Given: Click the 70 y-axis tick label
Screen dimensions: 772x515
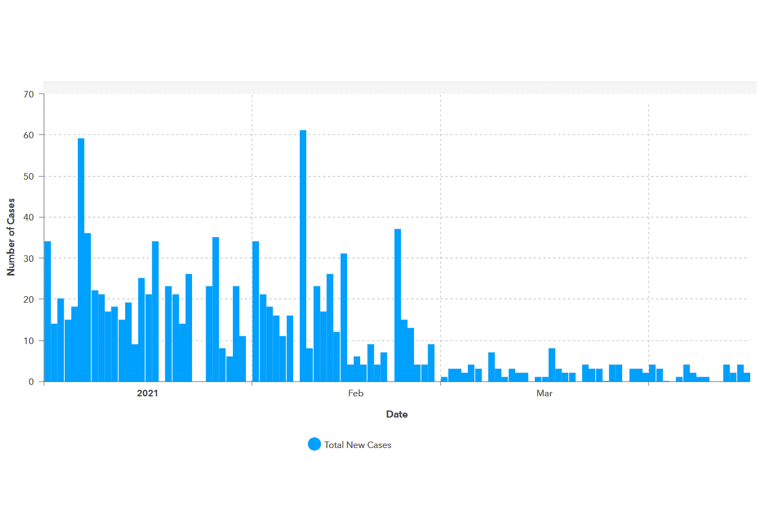Looking at the screenshot, I should pyautogui.click(x=28, y=94).
